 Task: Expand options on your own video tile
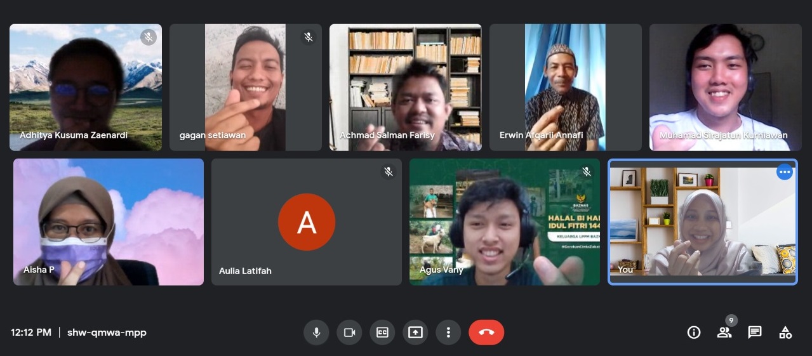(x=785, y=172)
